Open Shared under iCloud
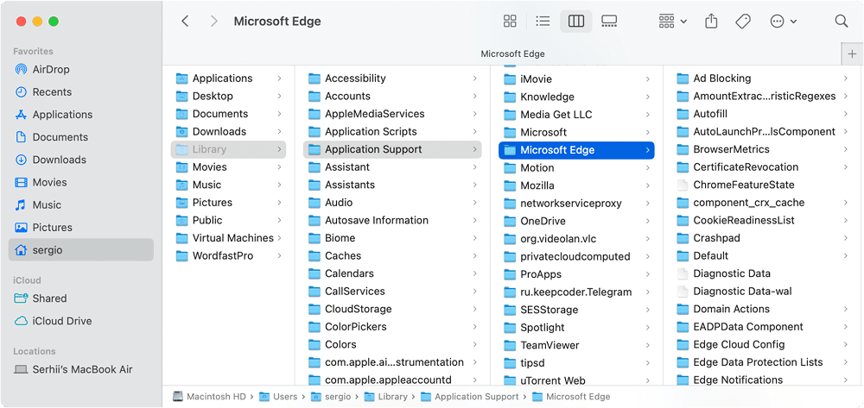The width and height of the screenshot is (864, 408). click(x=81, y=298)
